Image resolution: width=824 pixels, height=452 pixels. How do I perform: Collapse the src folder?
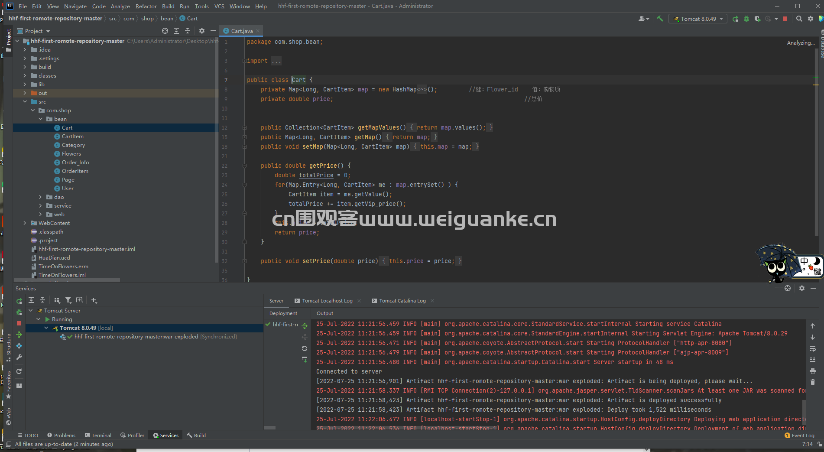click(x=25, y=102)
